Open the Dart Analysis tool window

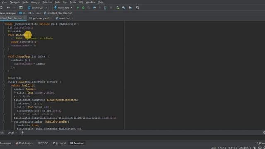pos(24,143)
